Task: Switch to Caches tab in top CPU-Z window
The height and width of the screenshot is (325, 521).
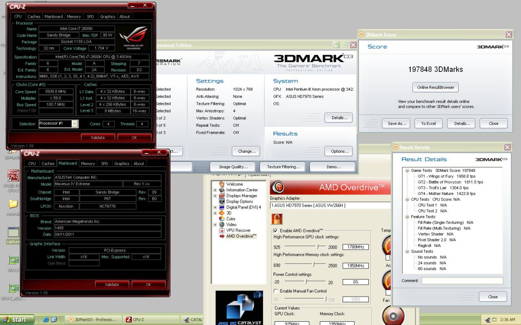Action: (x=34, y=17)
